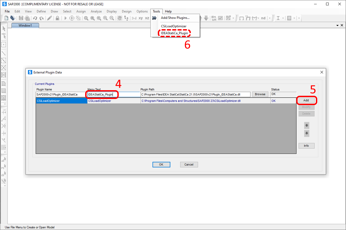Open the Help menu

pyautogui.click(x=168, y=11)
